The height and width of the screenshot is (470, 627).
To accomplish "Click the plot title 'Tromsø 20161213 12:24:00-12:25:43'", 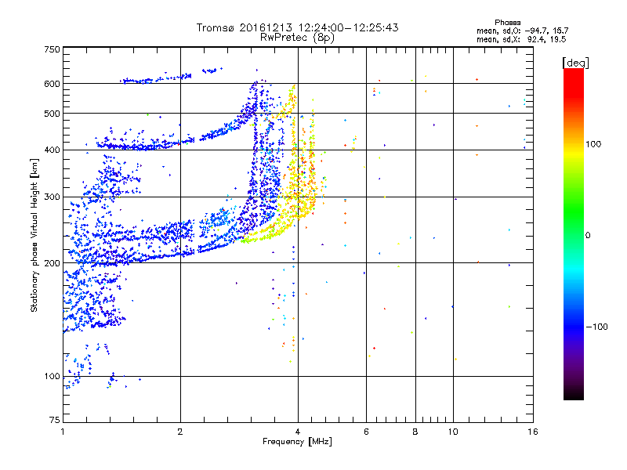I will tap(297, 27).
